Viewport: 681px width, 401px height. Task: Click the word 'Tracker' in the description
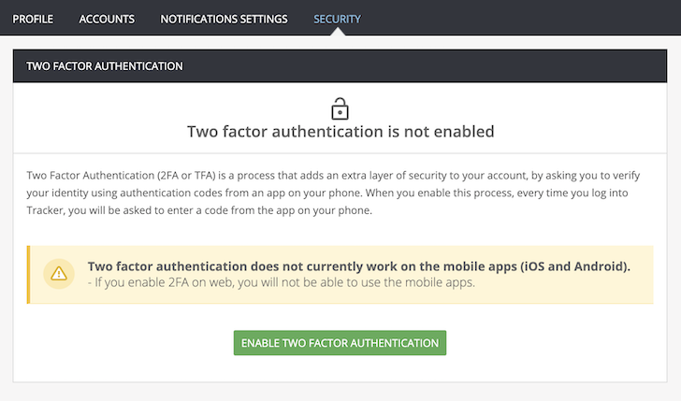(x=45, y=210)
